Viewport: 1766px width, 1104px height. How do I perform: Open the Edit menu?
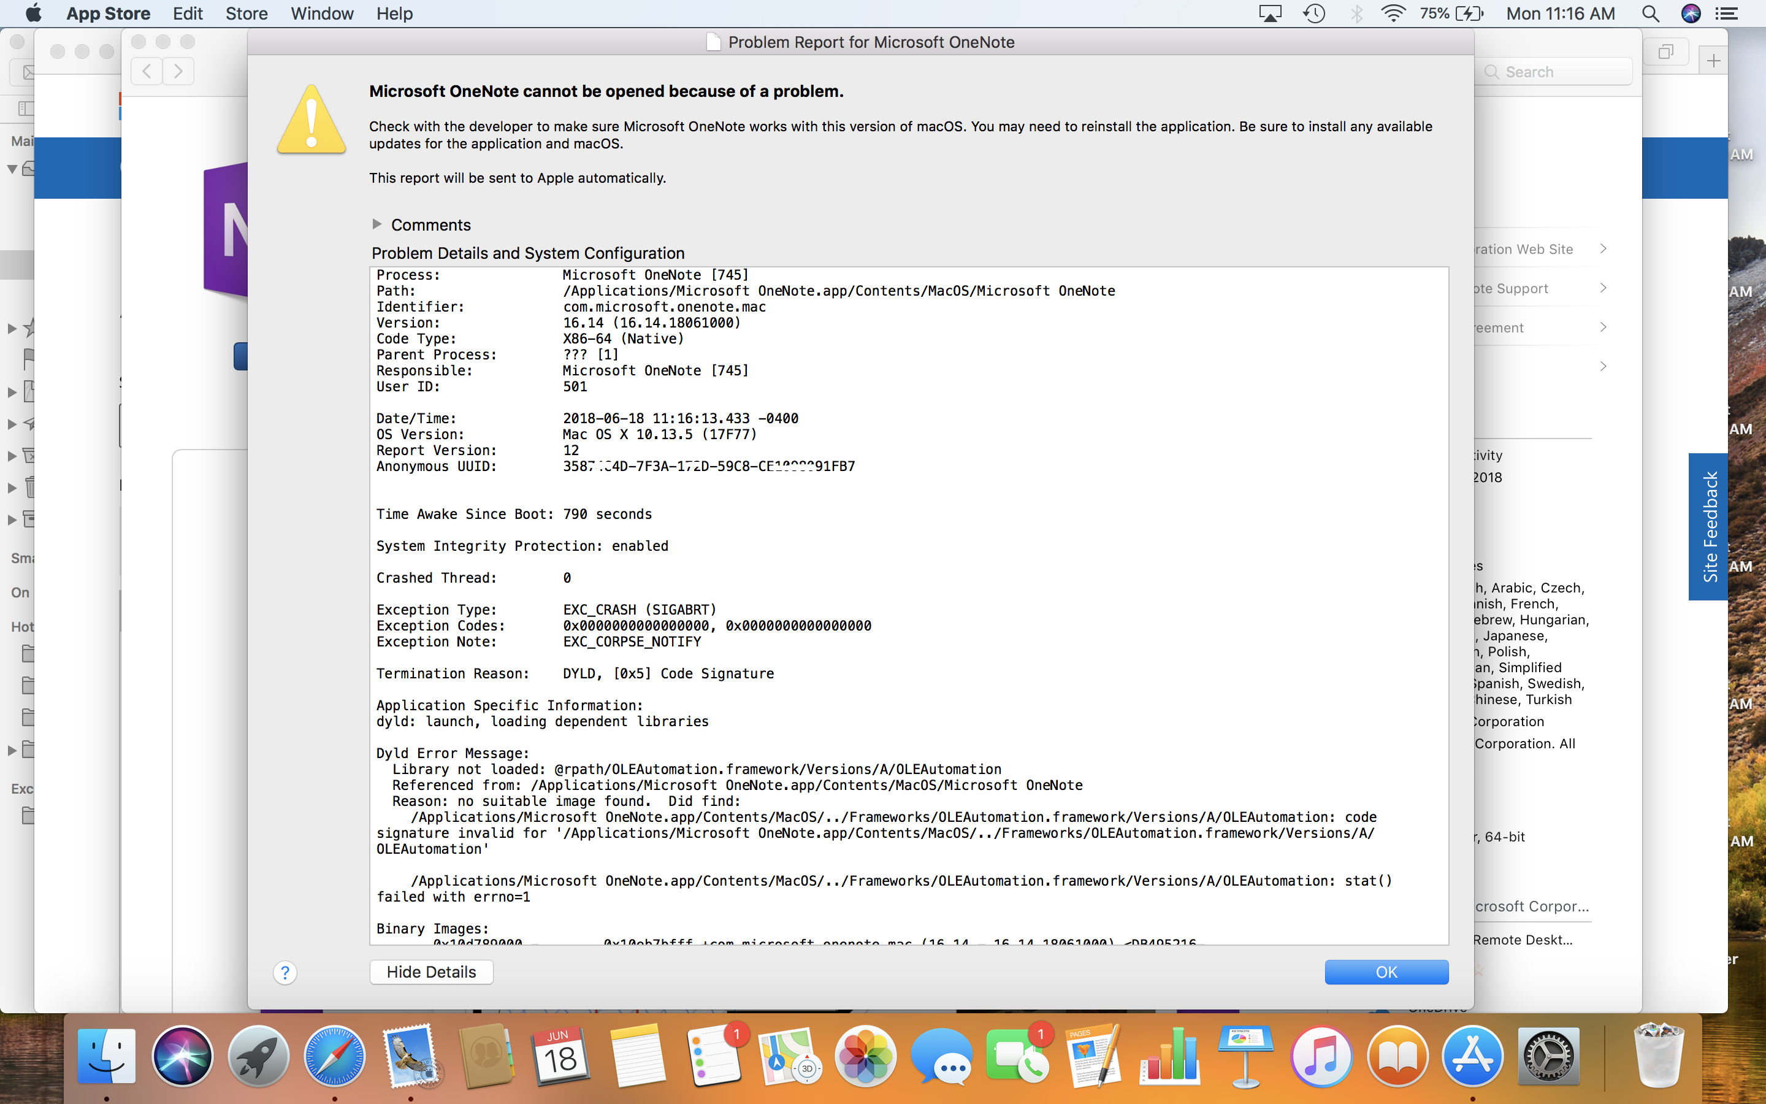click(x=188, y=13)
